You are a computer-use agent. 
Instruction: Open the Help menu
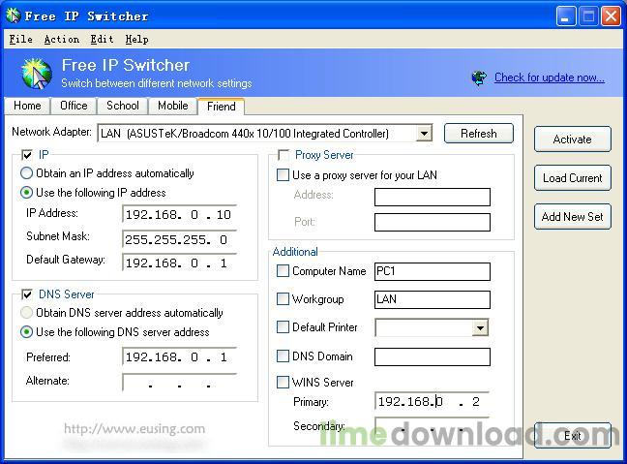click(x=136, y=39)
